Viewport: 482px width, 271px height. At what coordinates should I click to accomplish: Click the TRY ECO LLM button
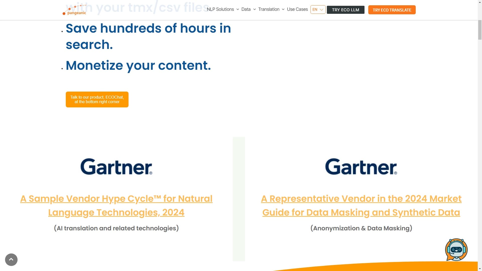[x=345, y=10]
